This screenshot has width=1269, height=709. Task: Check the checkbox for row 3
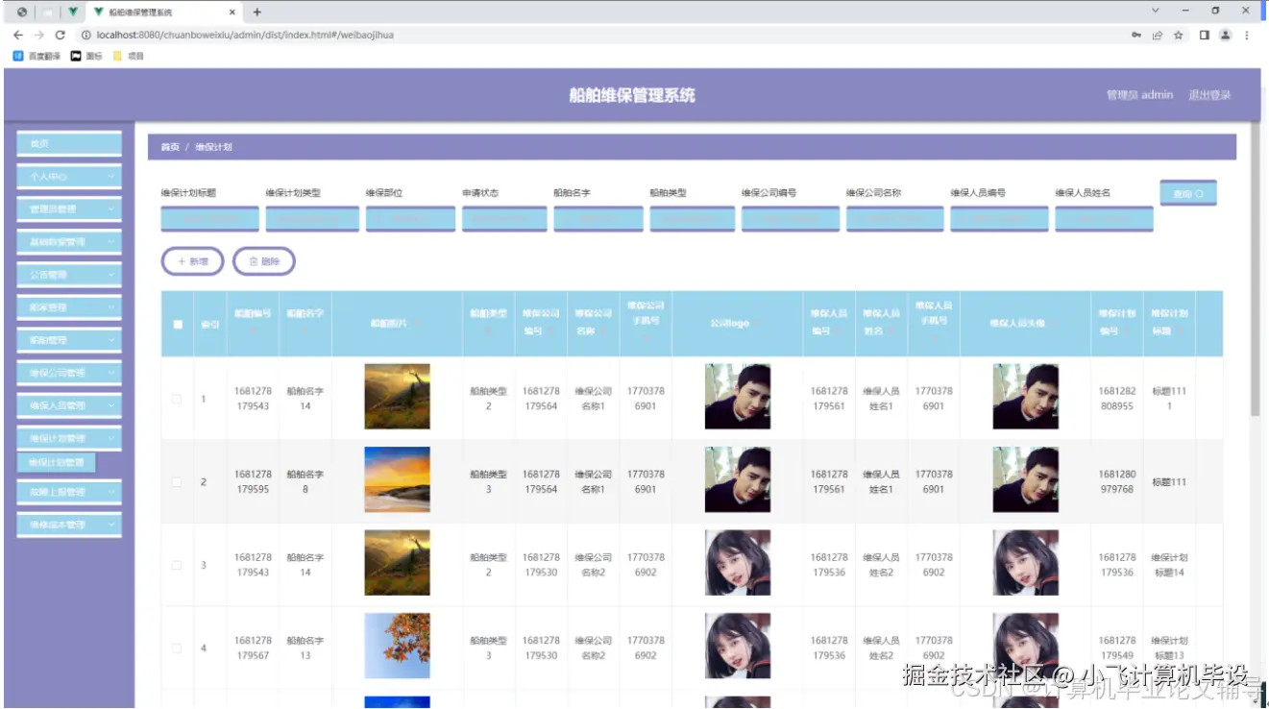pyautogui.click(x=177, y=565)
